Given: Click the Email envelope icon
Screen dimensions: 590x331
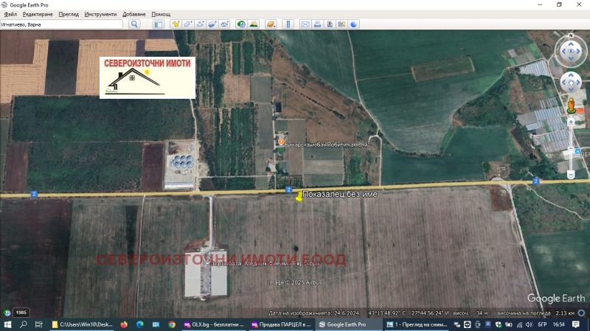Looking at the screenshot, I should [x=305, y=24].
